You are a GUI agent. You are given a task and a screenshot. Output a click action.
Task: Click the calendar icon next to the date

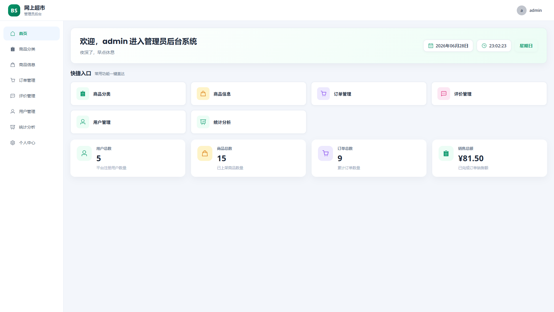[x=431, y=46]
